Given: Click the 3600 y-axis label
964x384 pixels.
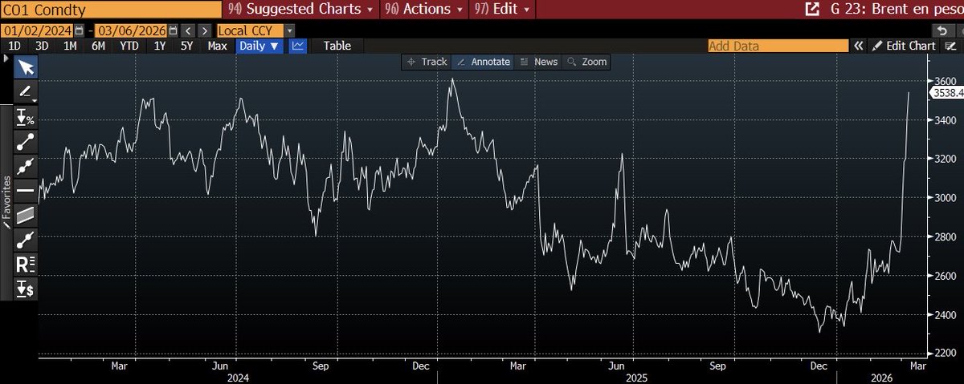Looking at the screenshot, I should pos(946,82).
